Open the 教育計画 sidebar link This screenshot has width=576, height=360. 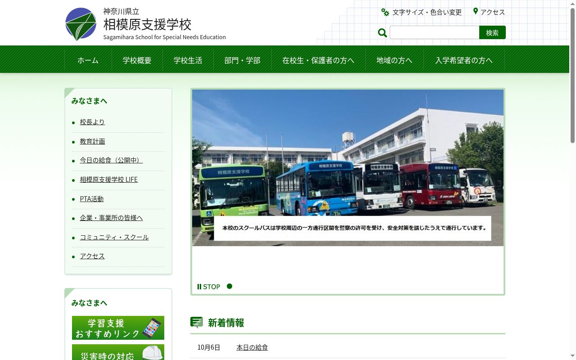pos(92,141)
